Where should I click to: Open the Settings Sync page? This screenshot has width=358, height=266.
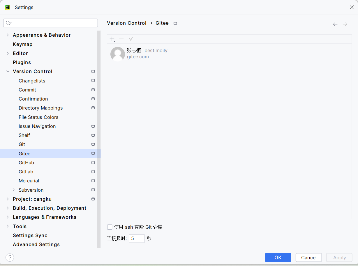pos(30,235)
